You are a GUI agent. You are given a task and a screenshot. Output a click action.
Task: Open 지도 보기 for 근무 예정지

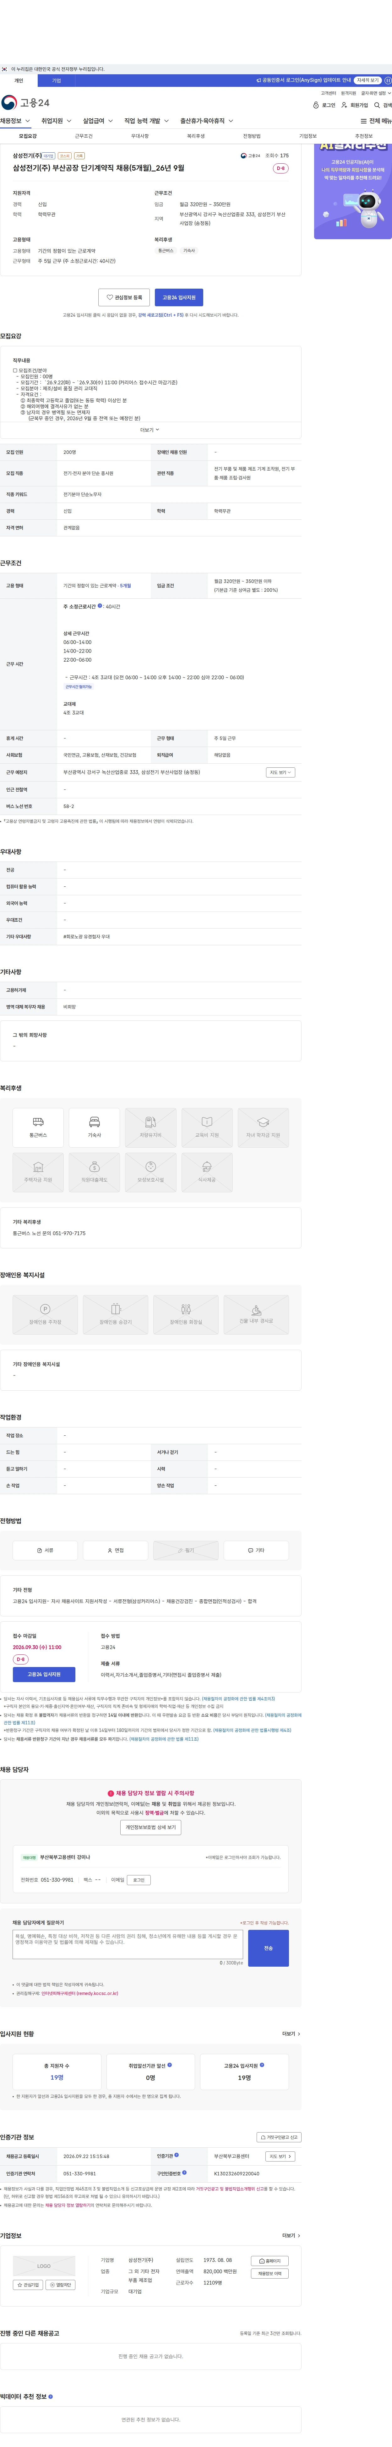point(280,772)
